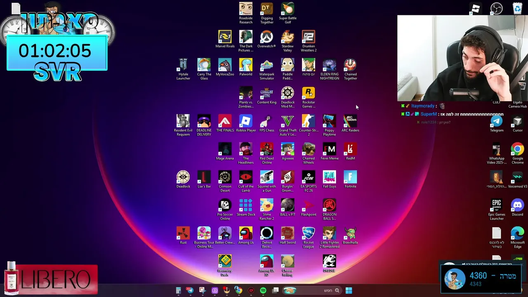This screenshot has width=528, height=297.
Task: Click the Snipping Tool taskbar icon
Action: pos(202,290)
